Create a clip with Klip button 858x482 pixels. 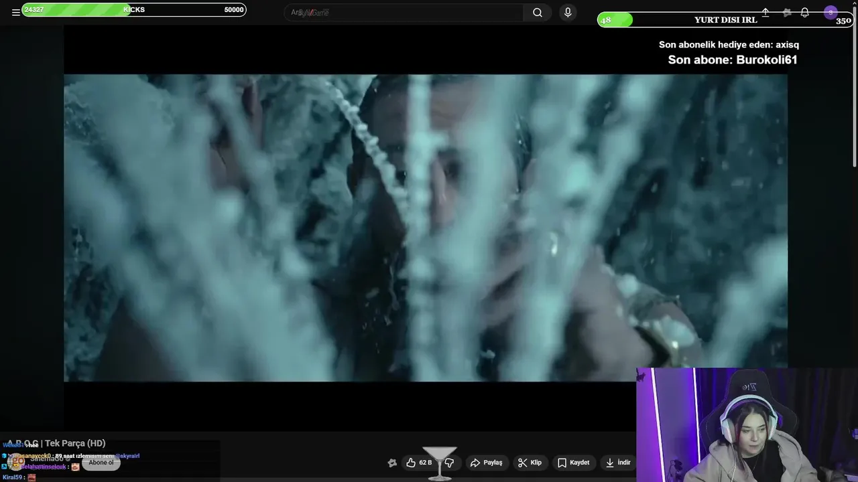[x=530, y=463]
